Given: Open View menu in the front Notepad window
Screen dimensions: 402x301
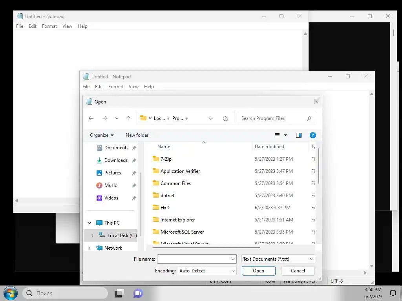Looking at the screenshot, I should pos(133,87).
